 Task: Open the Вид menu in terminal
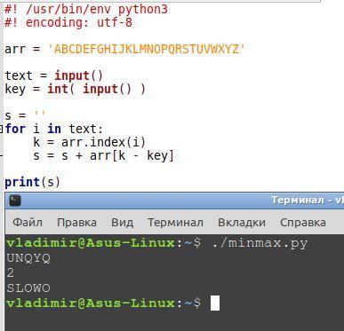[122, 223]
